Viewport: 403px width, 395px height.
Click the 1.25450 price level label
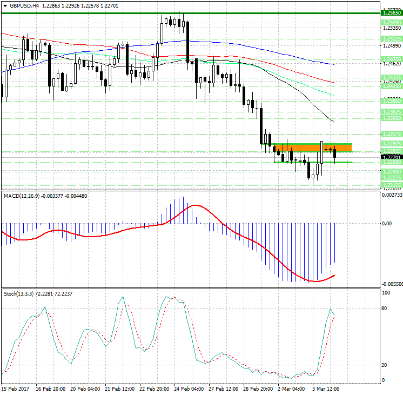(x=392, y=23)
